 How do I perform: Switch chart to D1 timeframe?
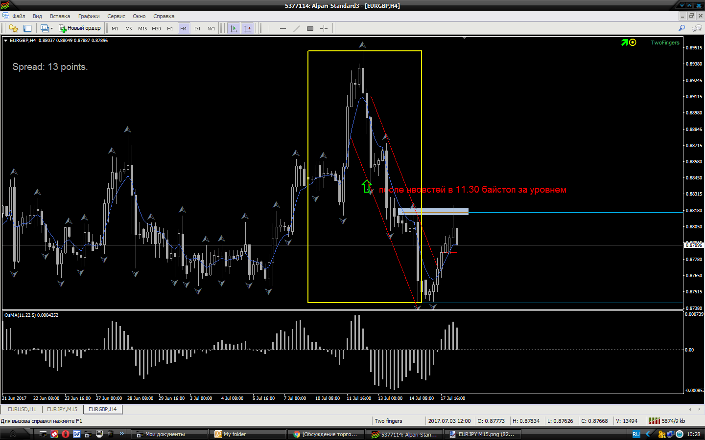pos(197,28)
